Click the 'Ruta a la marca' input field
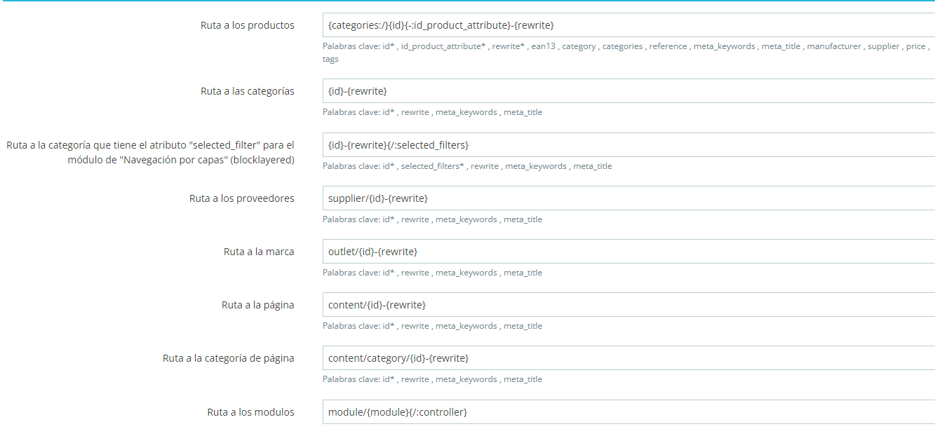The height and width of the screenshot is (429, 935). tap(628, 252)
